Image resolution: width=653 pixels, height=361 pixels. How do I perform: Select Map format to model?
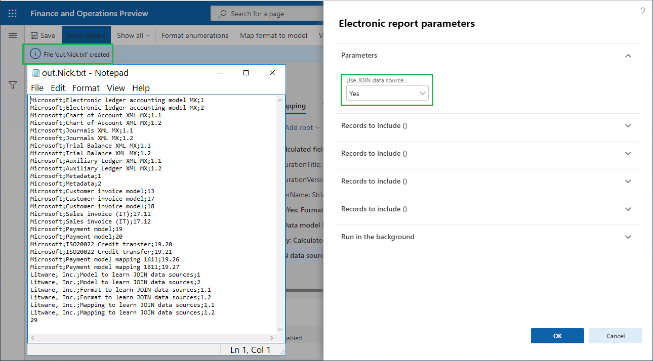click(273, 35)
